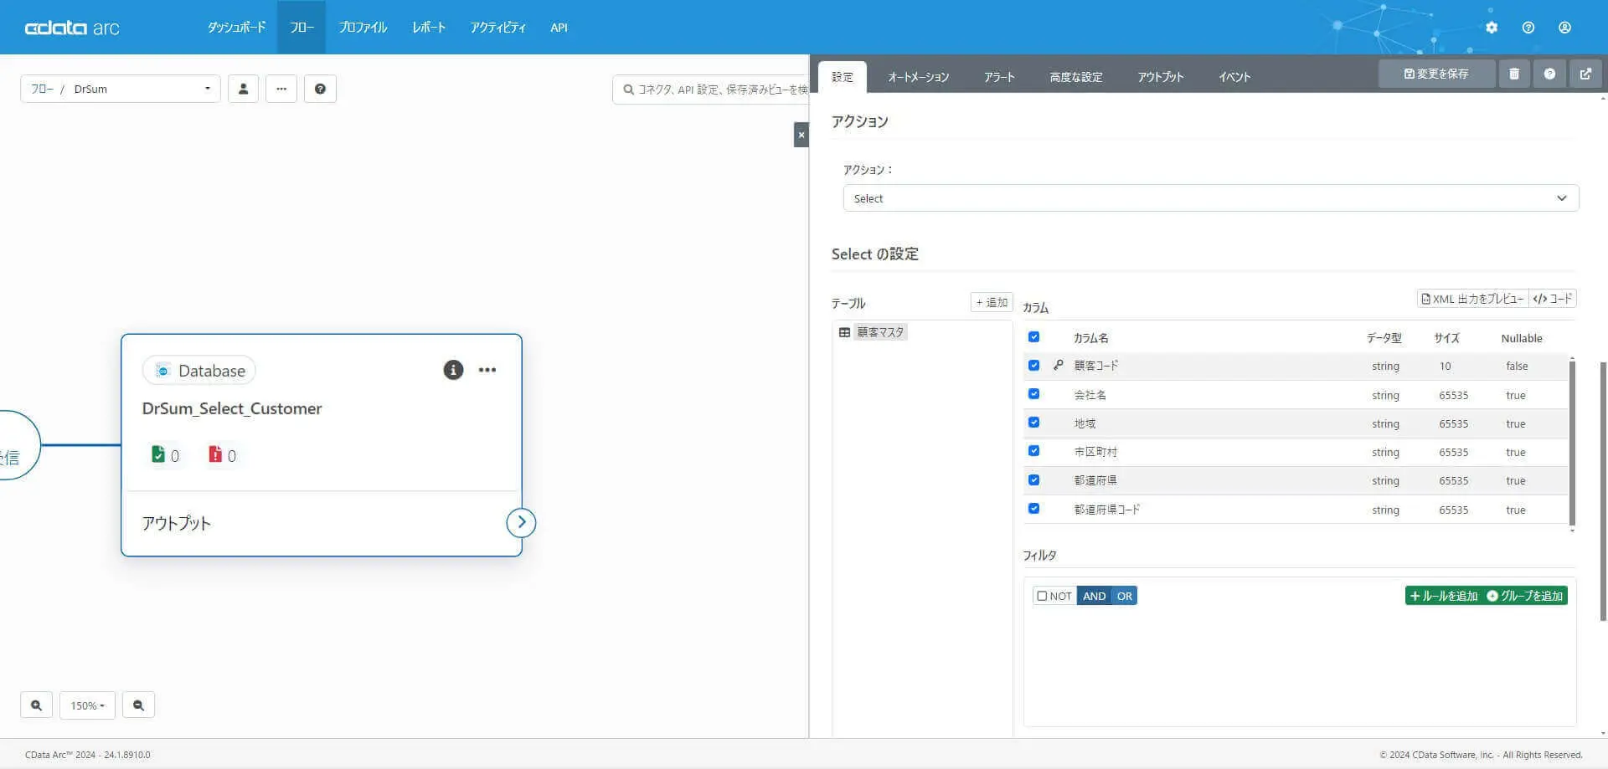Uncheck the 都道府県 column checkbox
Image resolution: width=1608 pixels, height=769 pixels.
pyautogui.click(x=1033, y=480)
